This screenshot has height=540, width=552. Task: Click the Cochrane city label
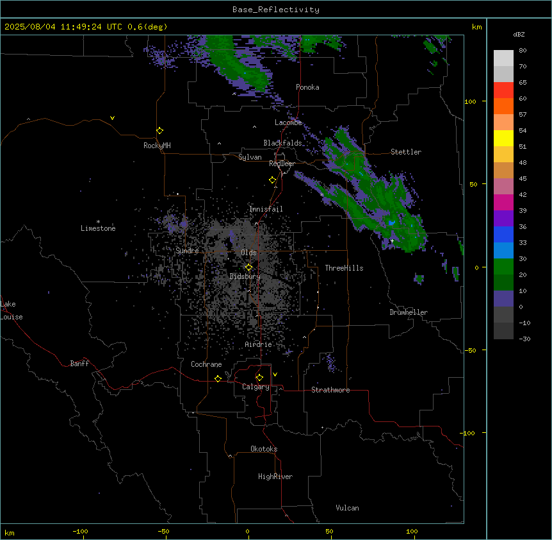206,364
